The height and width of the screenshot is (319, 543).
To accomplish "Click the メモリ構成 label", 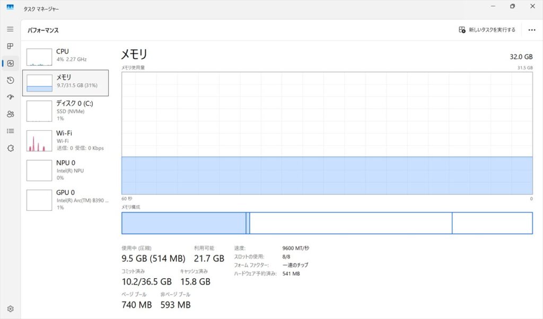I will click(131, 207).
